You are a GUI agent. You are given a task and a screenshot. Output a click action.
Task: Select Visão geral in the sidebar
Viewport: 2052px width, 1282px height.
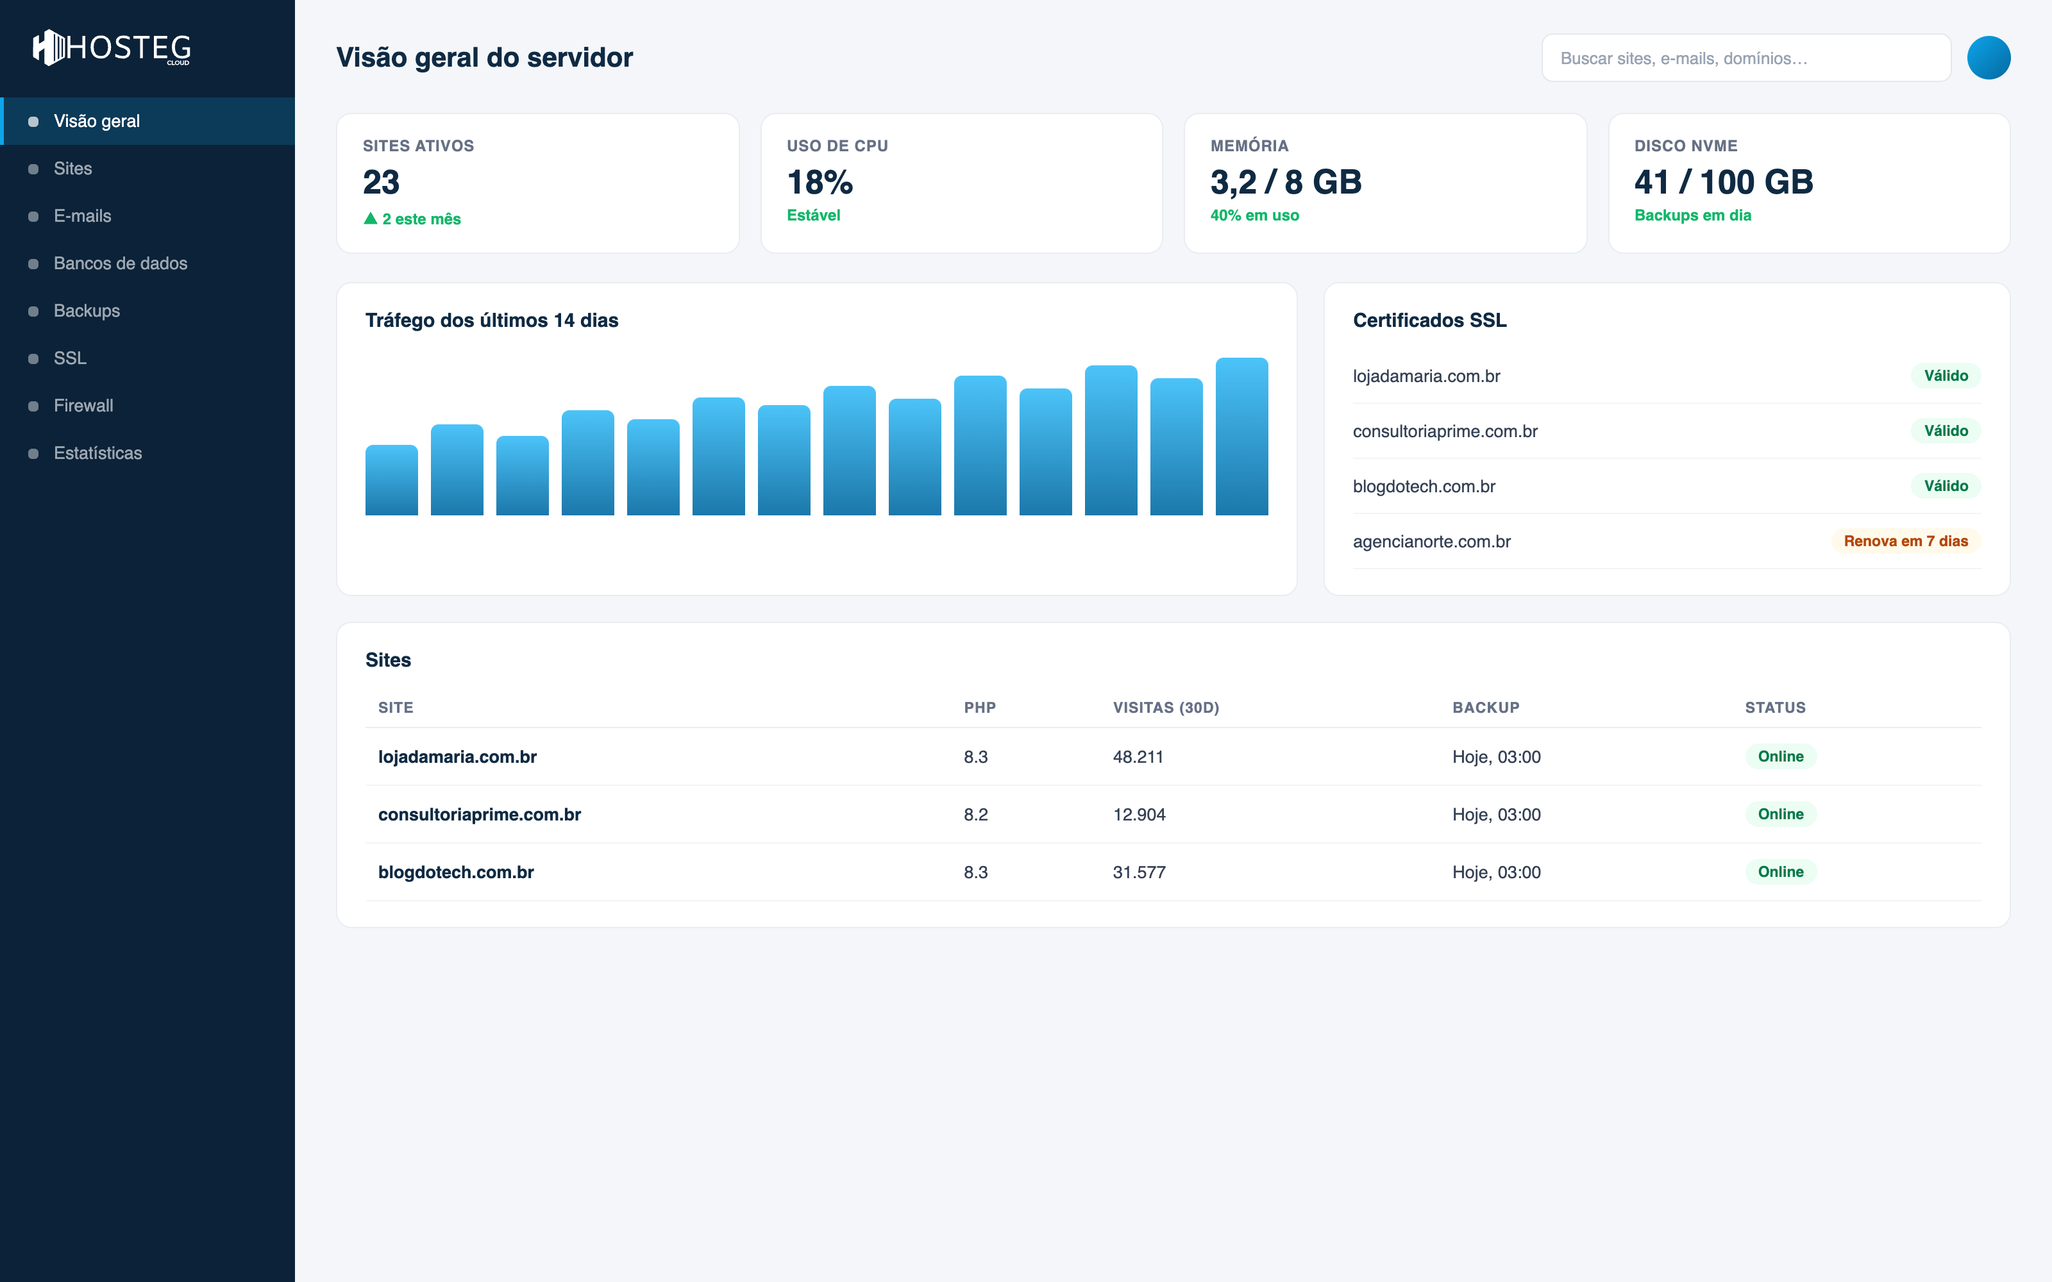click(147, 121)
